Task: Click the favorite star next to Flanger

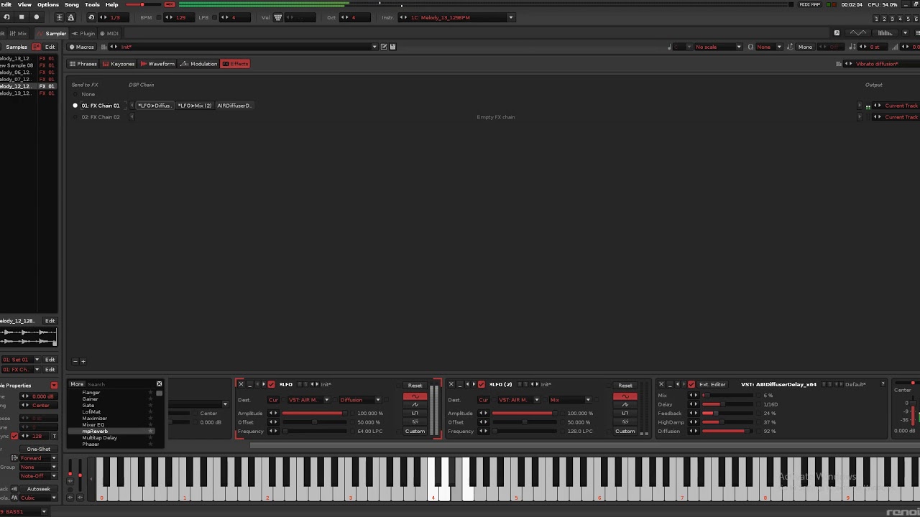Action: pyautogui.click(x=150, y=393)
